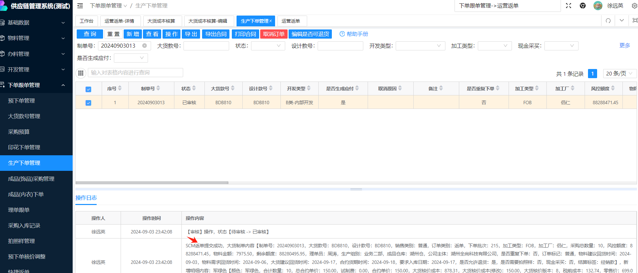Click the fullscreen toggle icon
The width and height of the screenshot is (638, 273).
[x=568, y=6]
